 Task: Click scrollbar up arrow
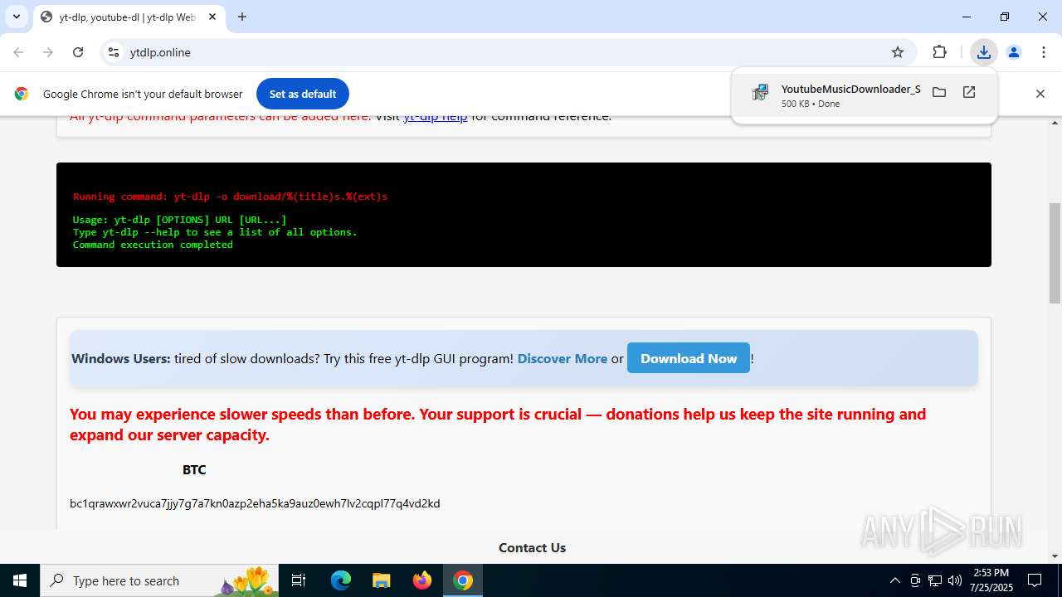(1055, 123)
